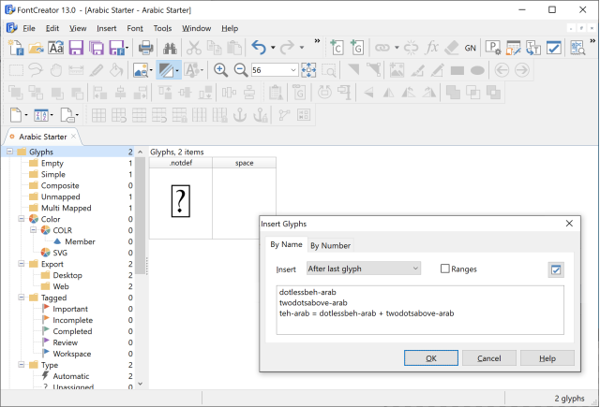Click the checklist icon in Insert Glyphs dialog
Image resolution: width=600 pixels, height=407 pixels.
556,269
